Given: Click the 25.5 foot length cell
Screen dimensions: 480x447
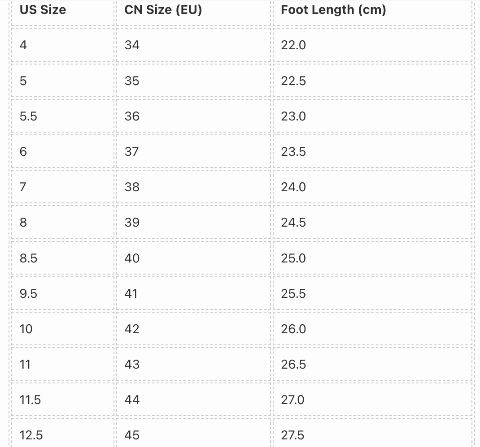Looking at the screenshot, I should coord(372,293).
